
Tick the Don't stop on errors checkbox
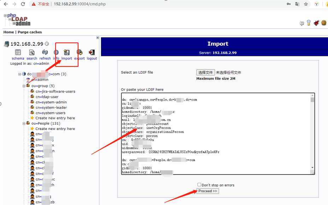click(x=199, y=184)
